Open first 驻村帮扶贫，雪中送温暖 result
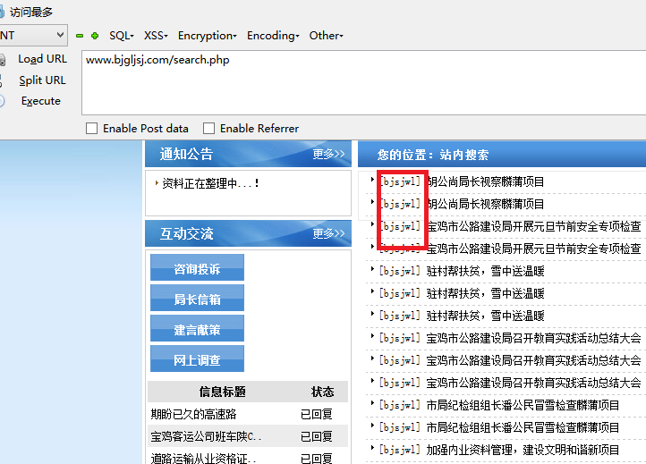This screenshot has width=646, height=464. [485, 271]
